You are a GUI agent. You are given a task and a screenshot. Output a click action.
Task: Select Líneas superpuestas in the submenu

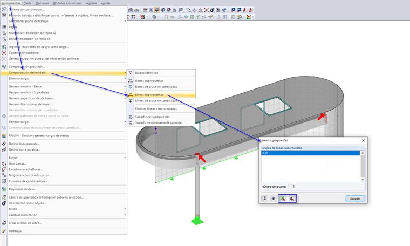click(x=161, y=95)
